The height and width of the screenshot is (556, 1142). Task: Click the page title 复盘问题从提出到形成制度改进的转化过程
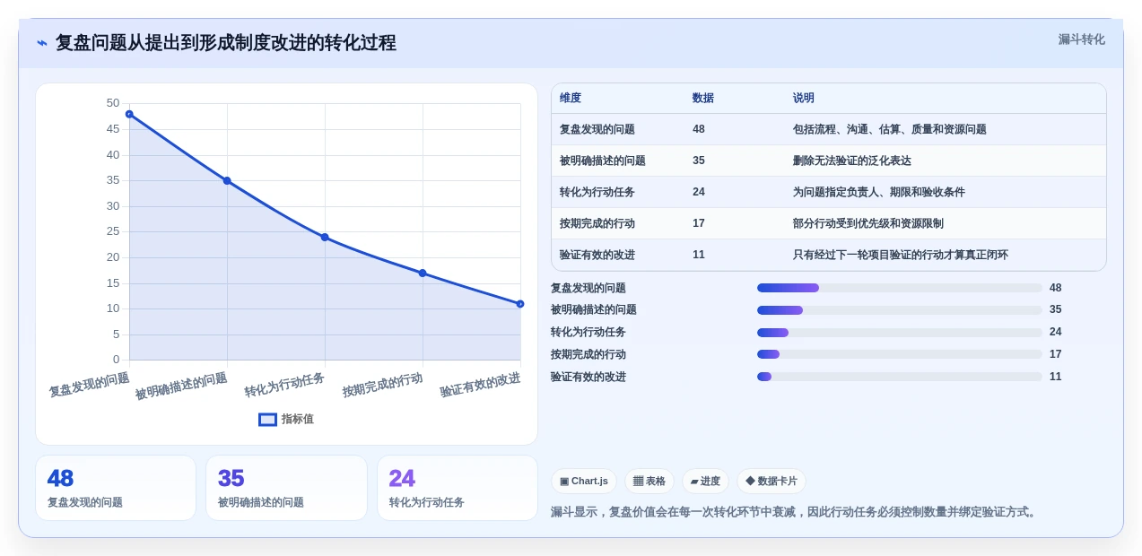pos(226,43)
